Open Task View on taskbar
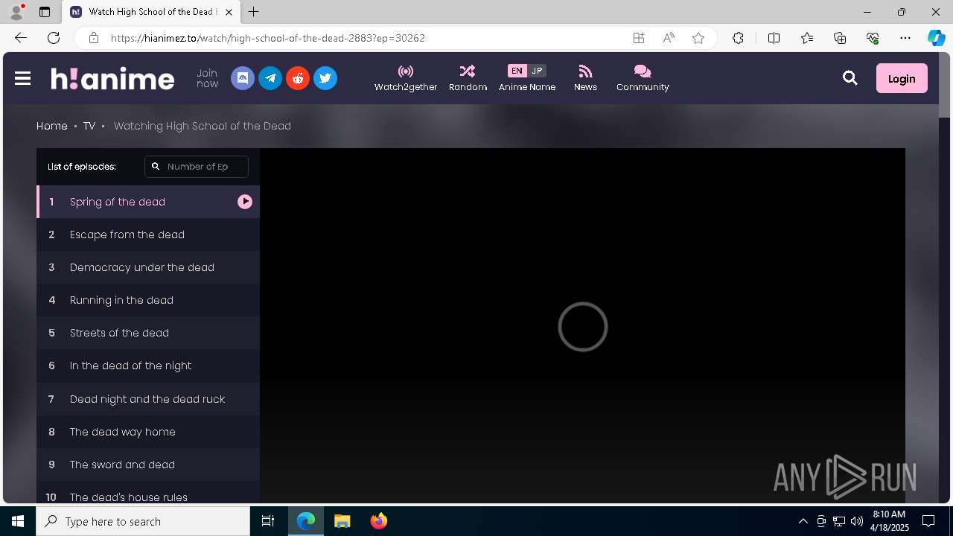The height and width of the screenshot is (536, 953). [268, 521]
